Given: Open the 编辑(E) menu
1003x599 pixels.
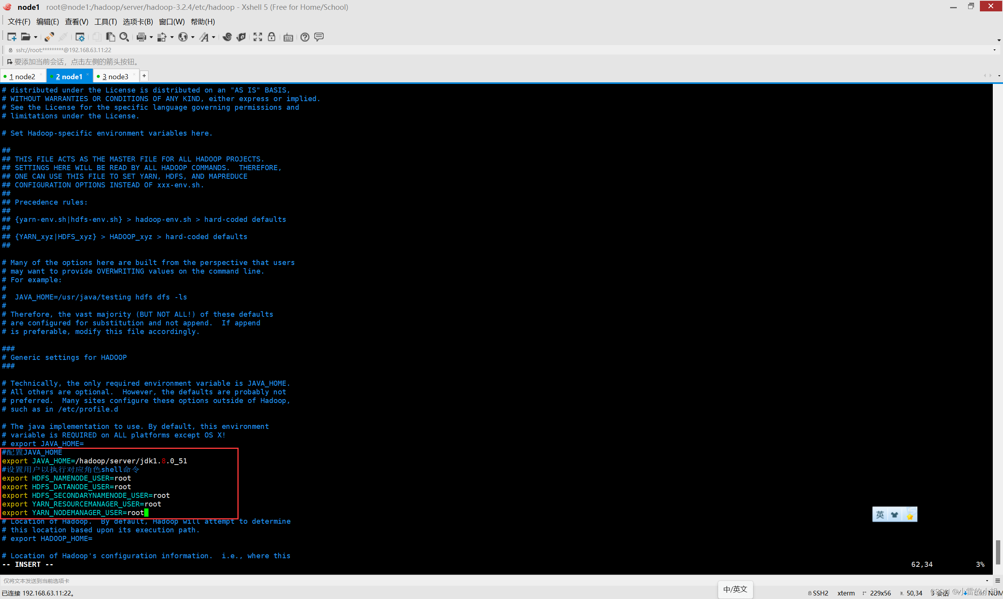Looking at the screenshot, I should pos(47,22).
